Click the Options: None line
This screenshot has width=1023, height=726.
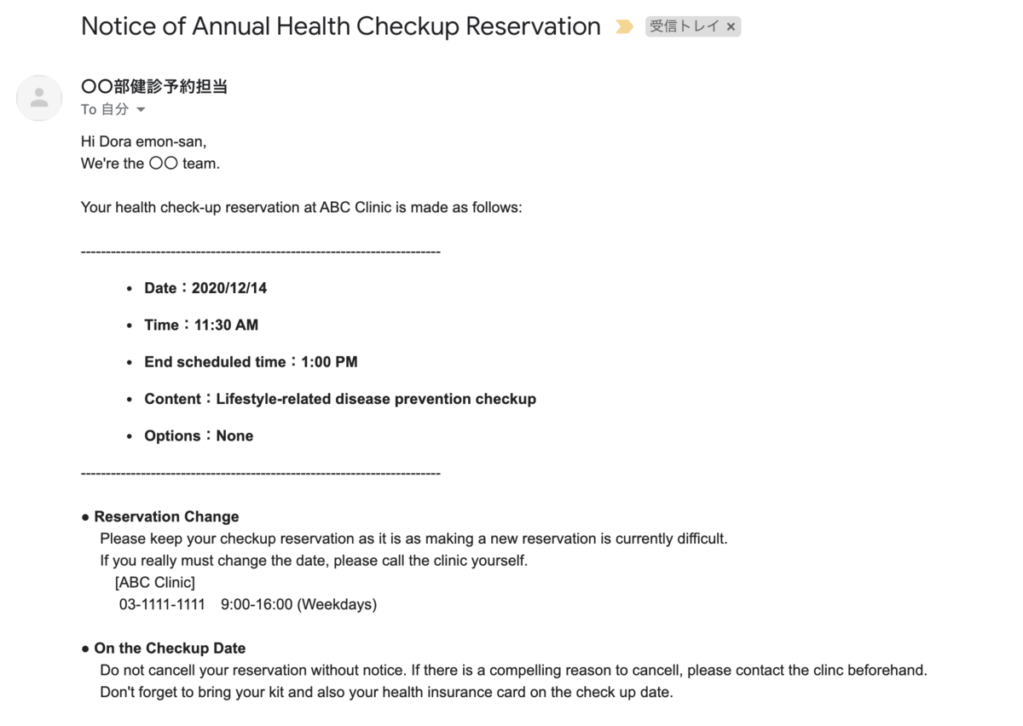tap(199, 435)
